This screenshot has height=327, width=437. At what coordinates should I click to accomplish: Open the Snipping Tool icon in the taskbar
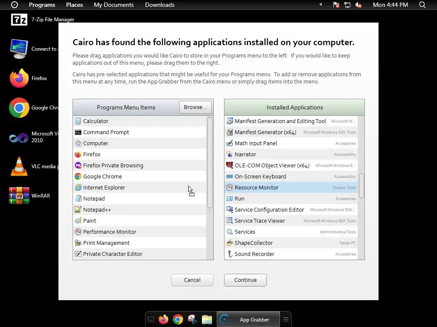point(192,319)
